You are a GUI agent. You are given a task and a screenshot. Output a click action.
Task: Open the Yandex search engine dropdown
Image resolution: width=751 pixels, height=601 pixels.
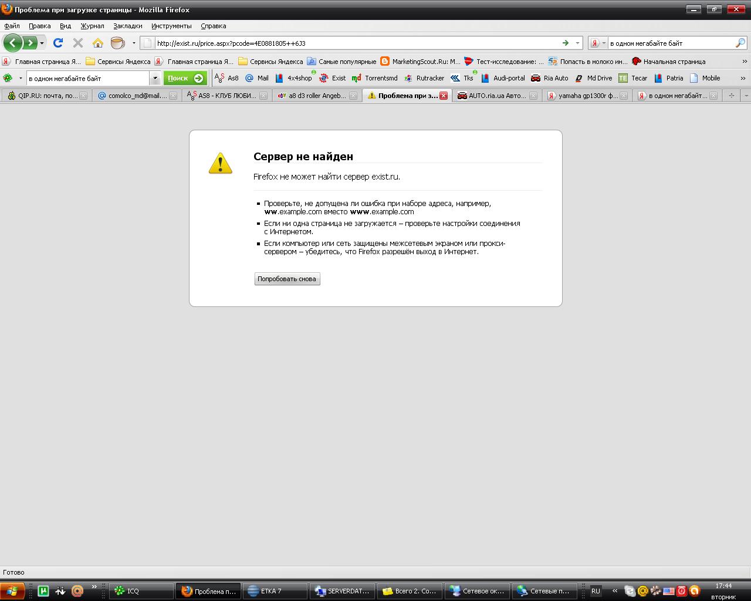click(598, 43)
